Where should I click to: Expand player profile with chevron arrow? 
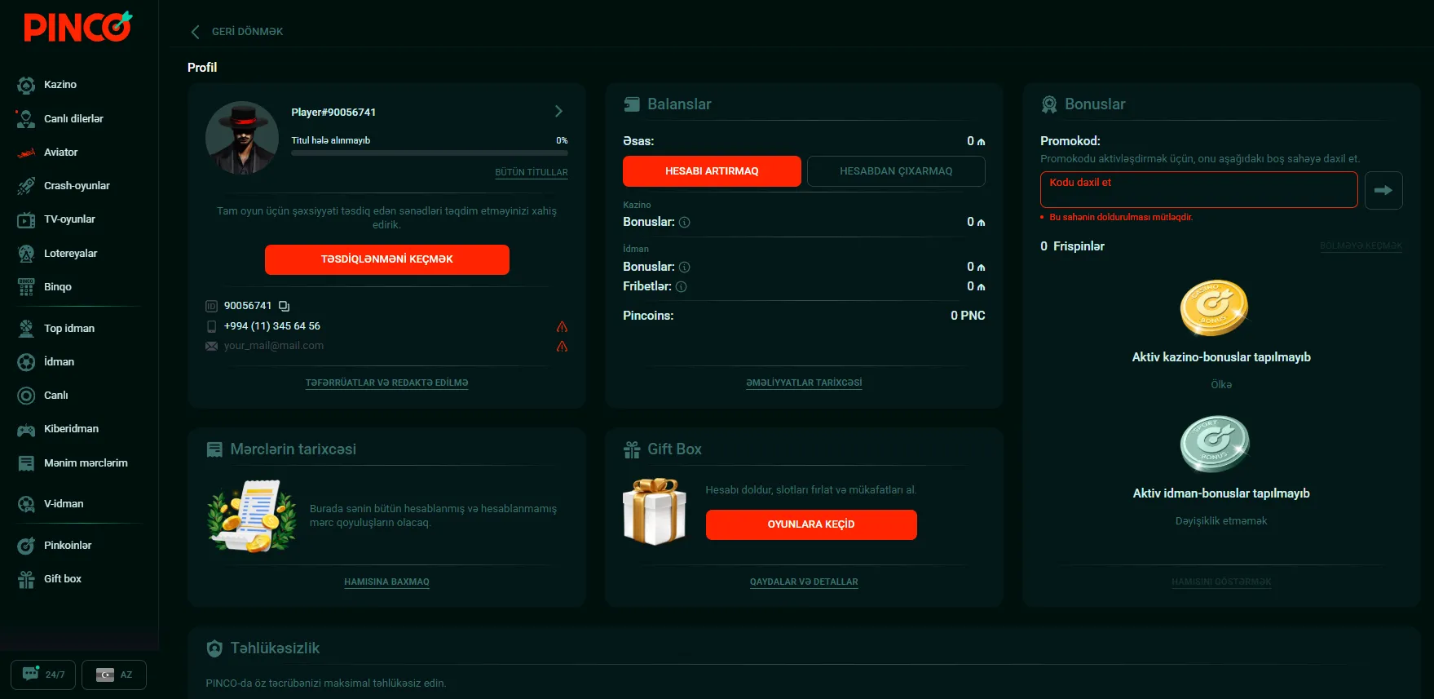click(x=558, y=111)
